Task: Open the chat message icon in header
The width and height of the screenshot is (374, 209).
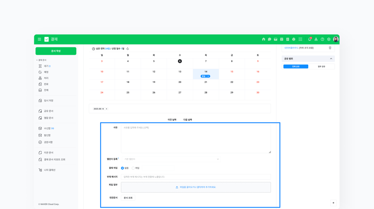Action: (x=270, y=39)
